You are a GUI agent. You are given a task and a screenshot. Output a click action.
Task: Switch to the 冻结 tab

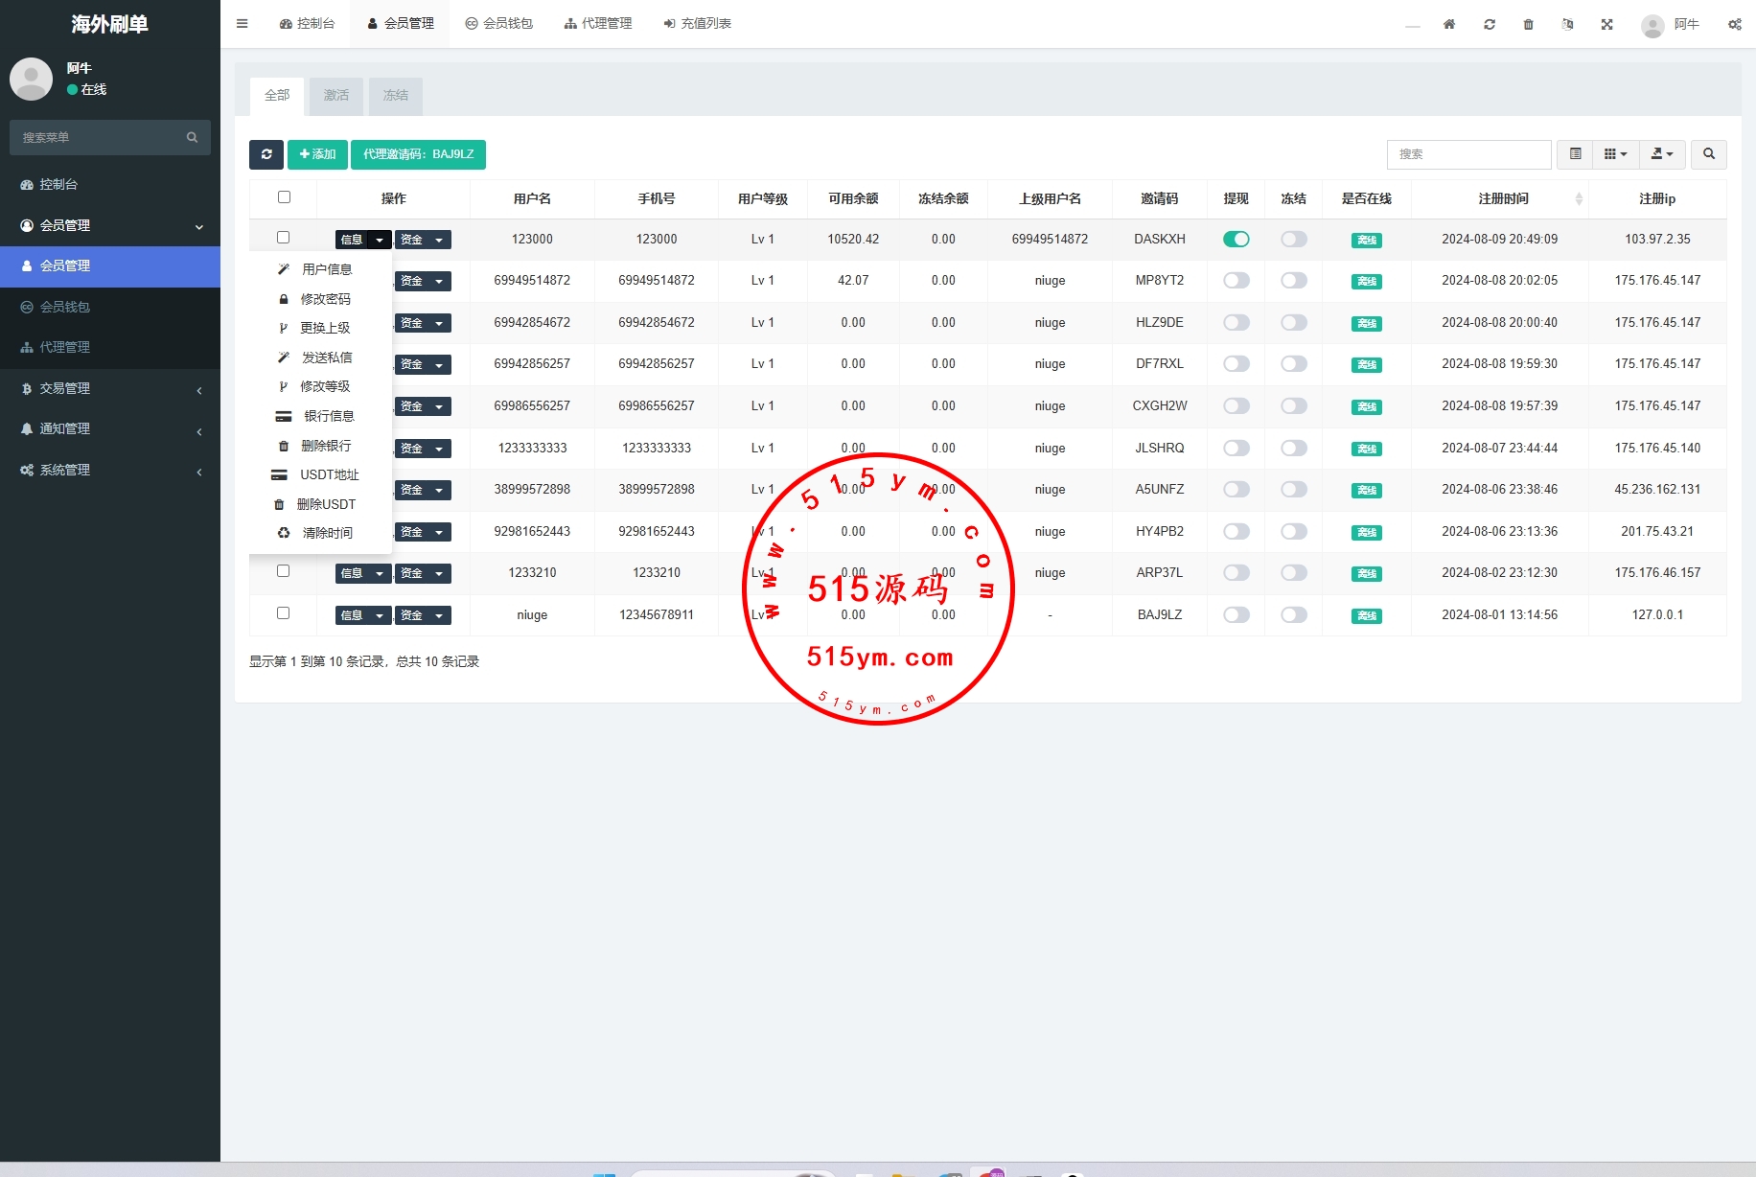coord(395,96)
